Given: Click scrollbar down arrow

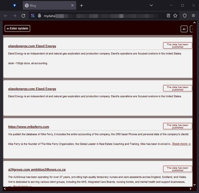Looking at the screenshot, I should pos(195,185).
